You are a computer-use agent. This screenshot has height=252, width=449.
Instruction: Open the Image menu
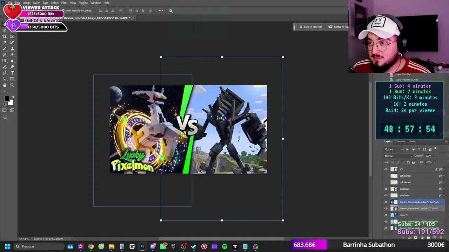click(26, 3)
